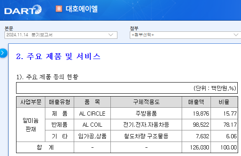Click the DART logo

[23, 9]
